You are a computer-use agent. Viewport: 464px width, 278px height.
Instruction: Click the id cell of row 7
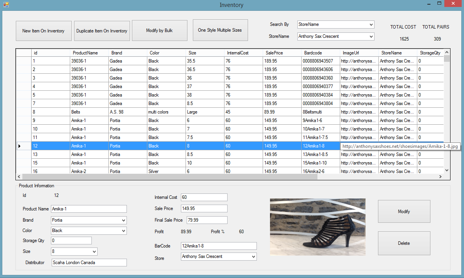click(51, 103)
